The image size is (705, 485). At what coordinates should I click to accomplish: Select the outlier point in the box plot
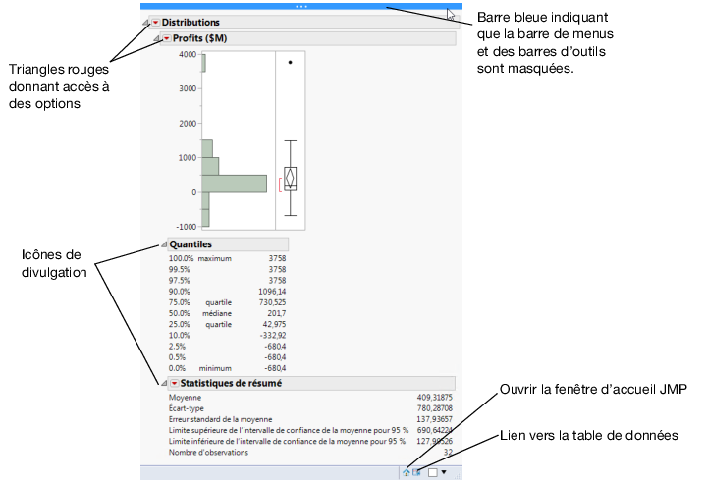pyautogui.click(x=290, y=63)
